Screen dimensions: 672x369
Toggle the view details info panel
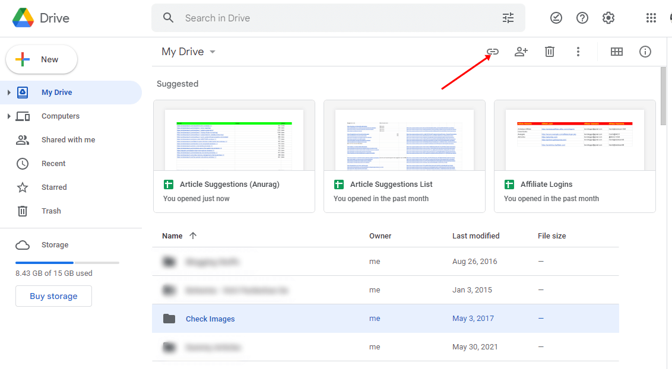pyautogui.click(x=645, y=52)
